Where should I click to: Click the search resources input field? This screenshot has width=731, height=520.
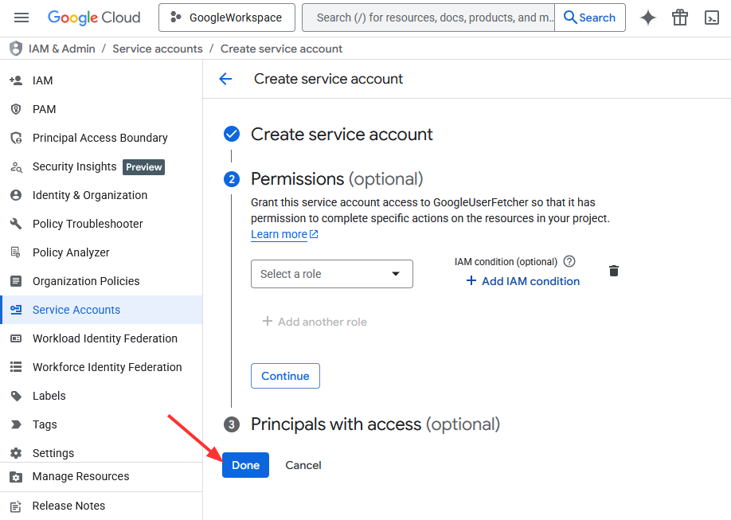click(x=428, y=18)
